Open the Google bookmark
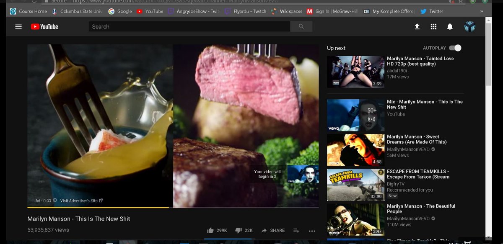 click(x=120, y=11)
